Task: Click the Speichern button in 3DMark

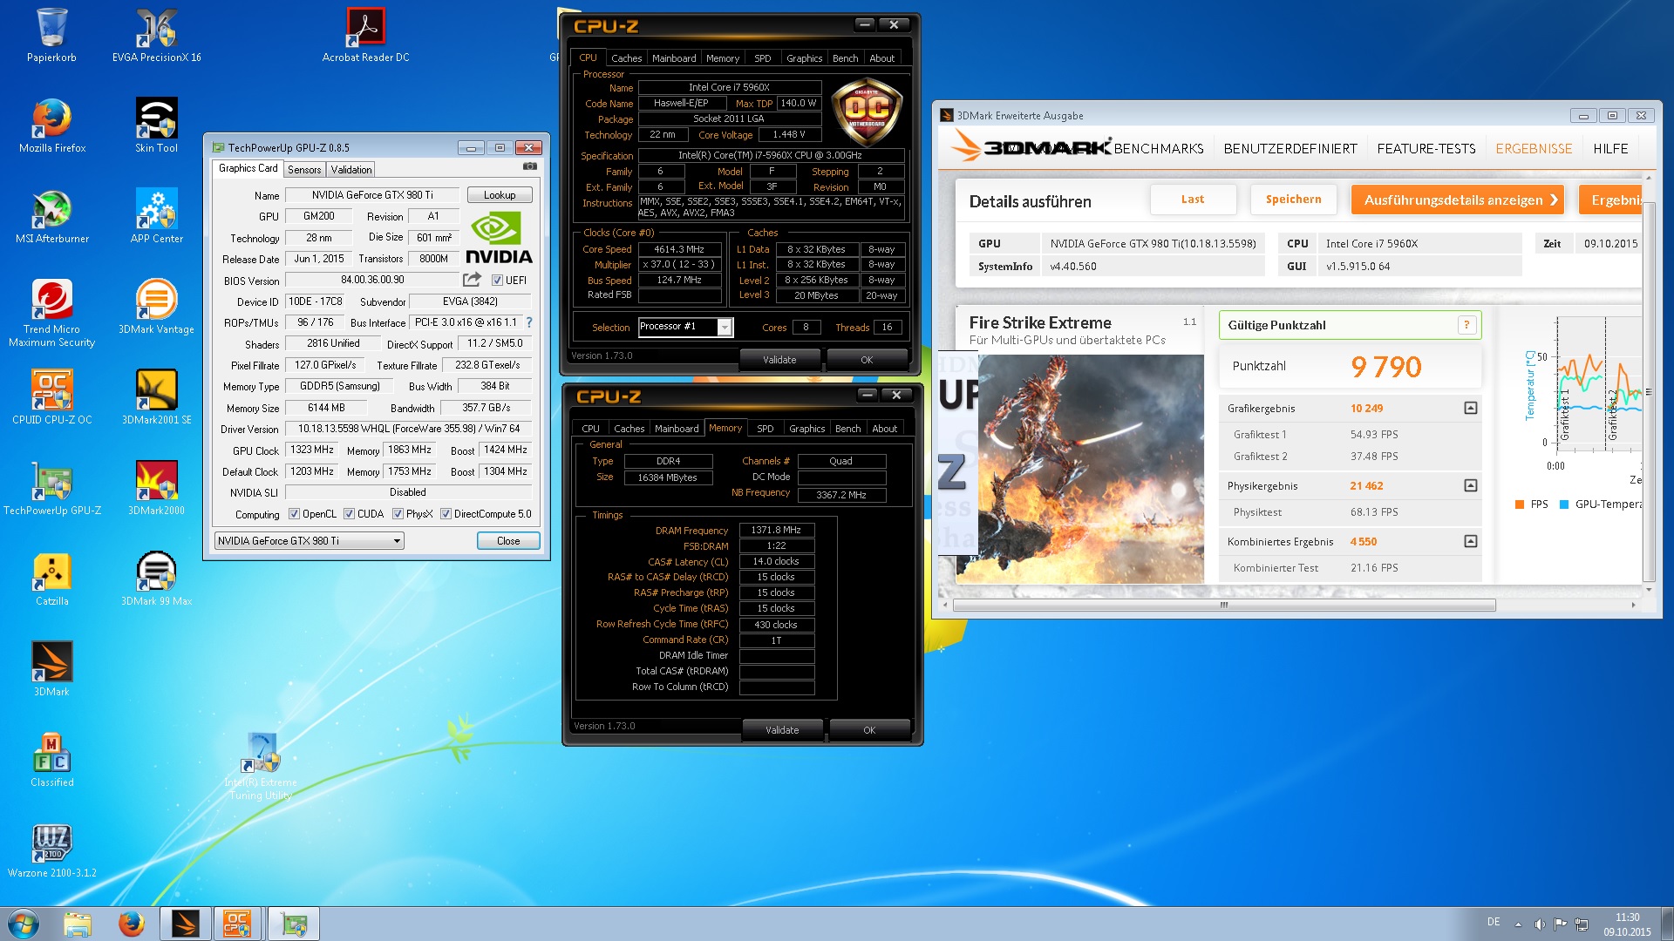Action: (x=1293, y=200)
